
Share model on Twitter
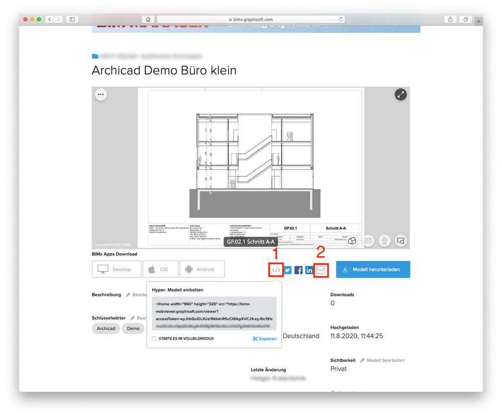point(287,270)
